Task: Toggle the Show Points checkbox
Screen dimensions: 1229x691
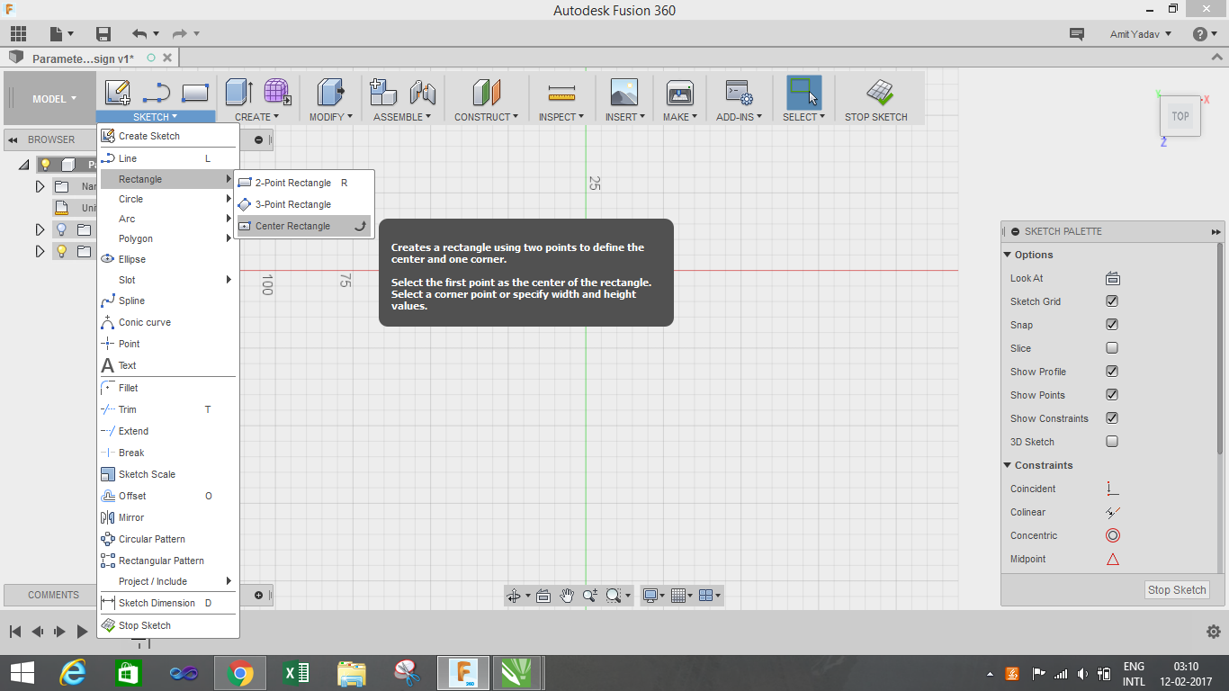Action: [x=1112, y=395]
